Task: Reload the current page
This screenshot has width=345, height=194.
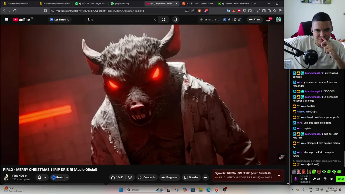Action: 15,11
